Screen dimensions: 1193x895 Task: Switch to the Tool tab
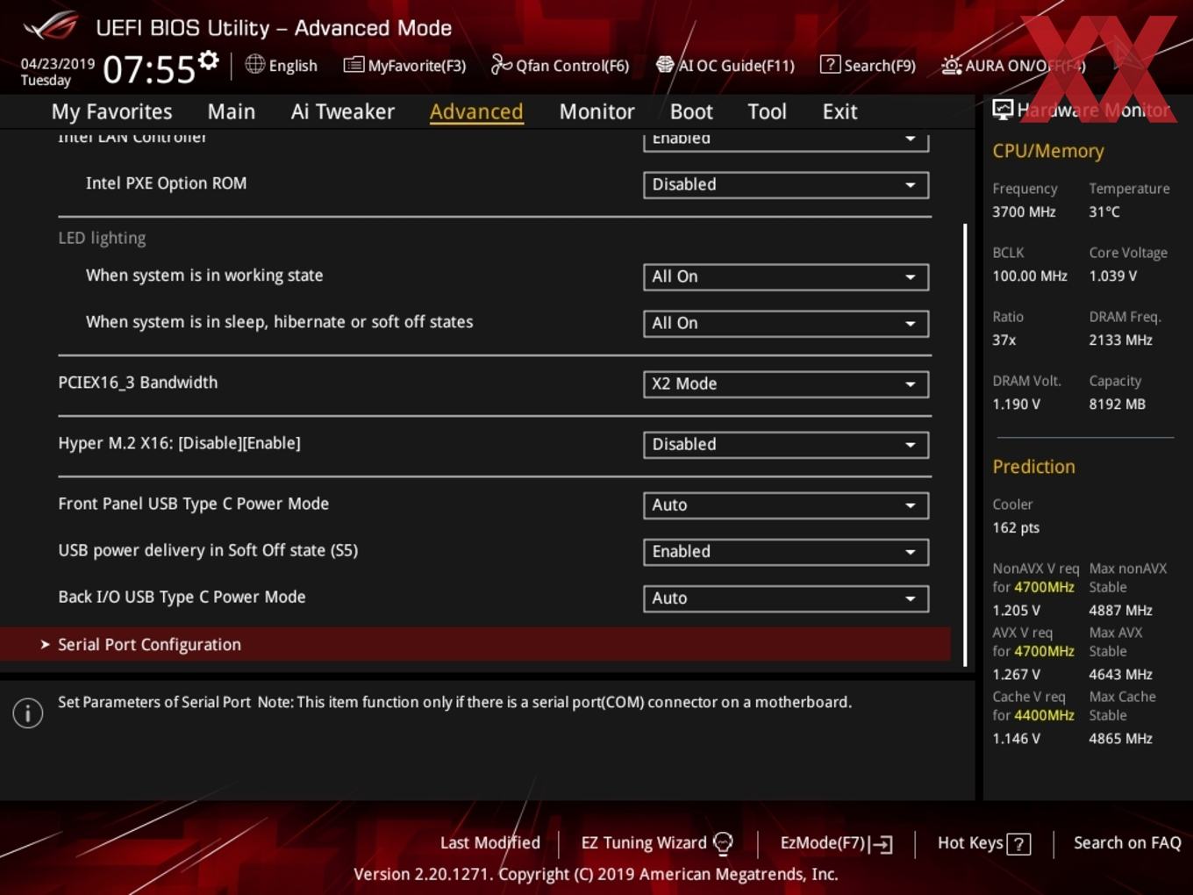768,111
